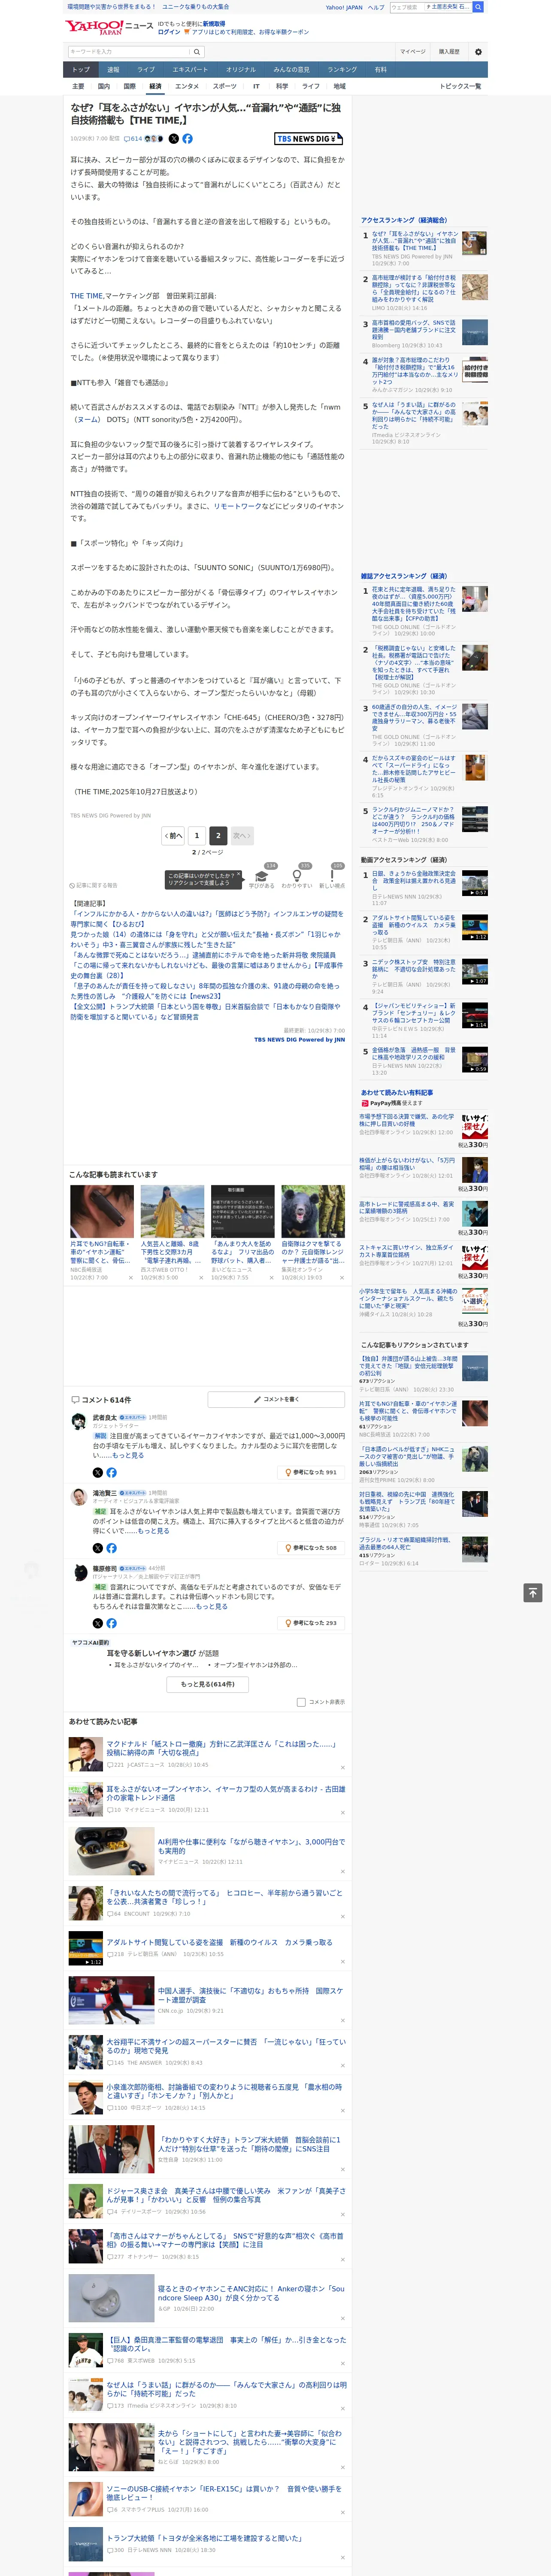
Task: Click the ヘルプ link at top
Action: point(376,7)
